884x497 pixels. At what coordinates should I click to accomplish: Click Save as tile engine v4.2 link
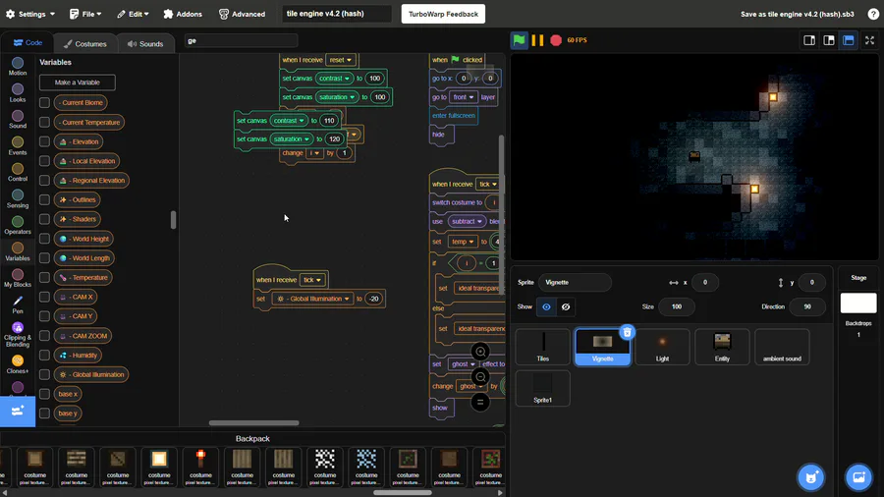tap(798, 14)
